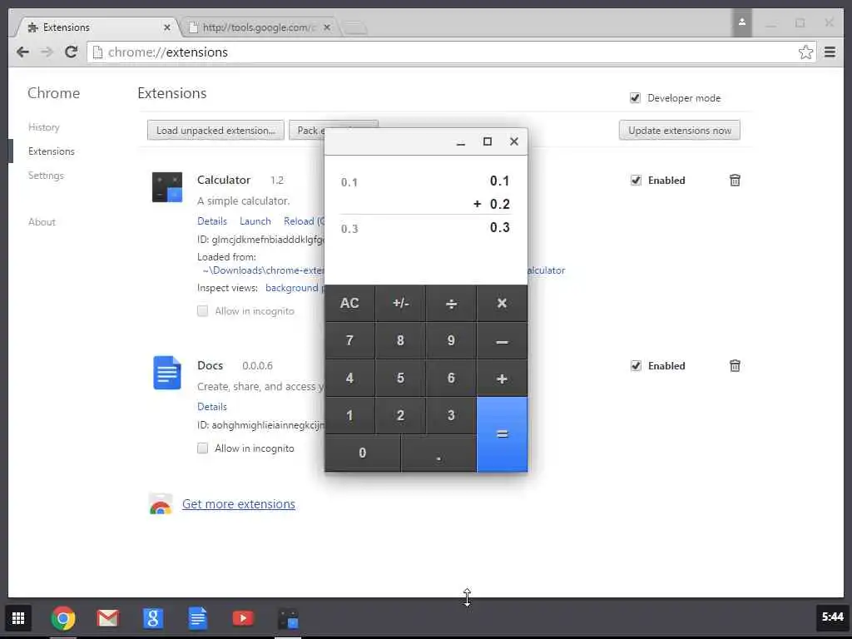Click the Chrome Web Store icon
The image size is (852, 639).
[161, 504]
